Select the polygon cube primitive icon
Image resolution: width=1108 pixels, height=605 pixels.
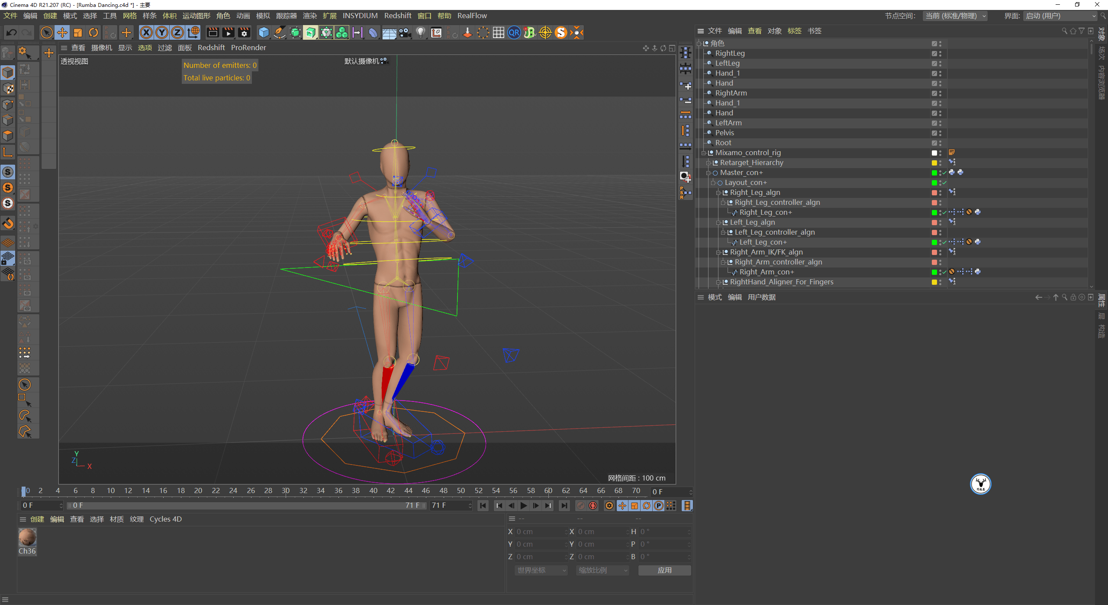[x=264, y=32]
